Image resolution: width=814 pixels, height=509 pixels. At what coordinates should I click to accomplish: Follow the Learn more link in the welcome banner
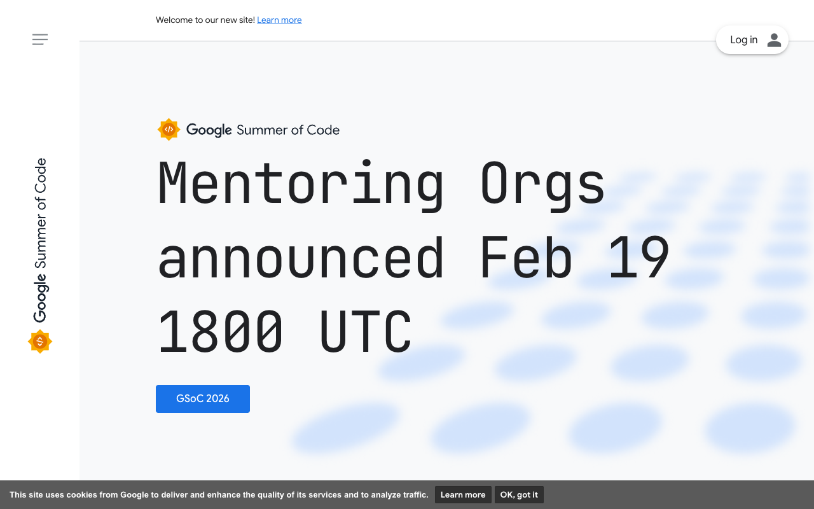(279, 20)
